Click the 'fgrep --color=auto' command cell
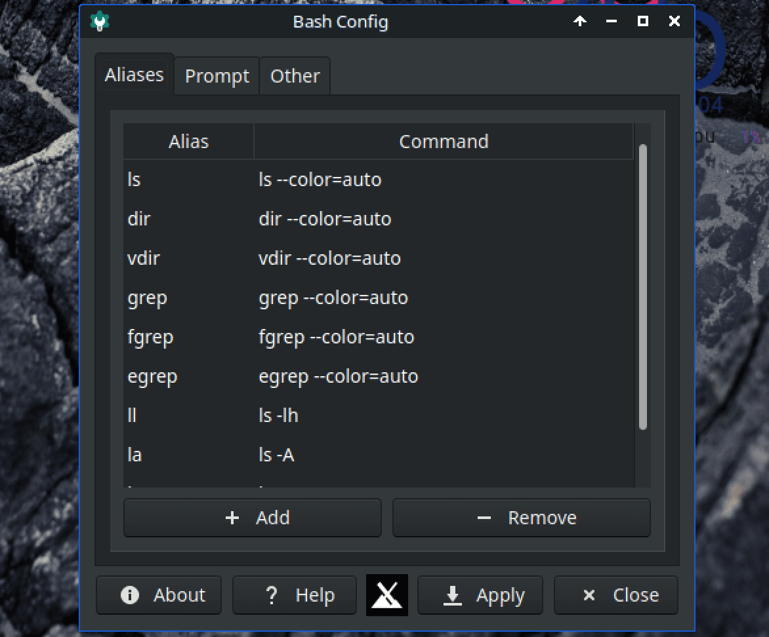 point(444,337)
